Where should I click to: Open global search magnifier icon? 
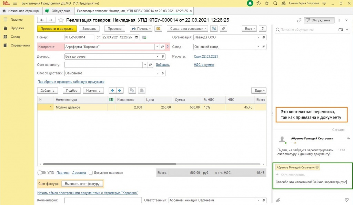click(x=275, y=3)
